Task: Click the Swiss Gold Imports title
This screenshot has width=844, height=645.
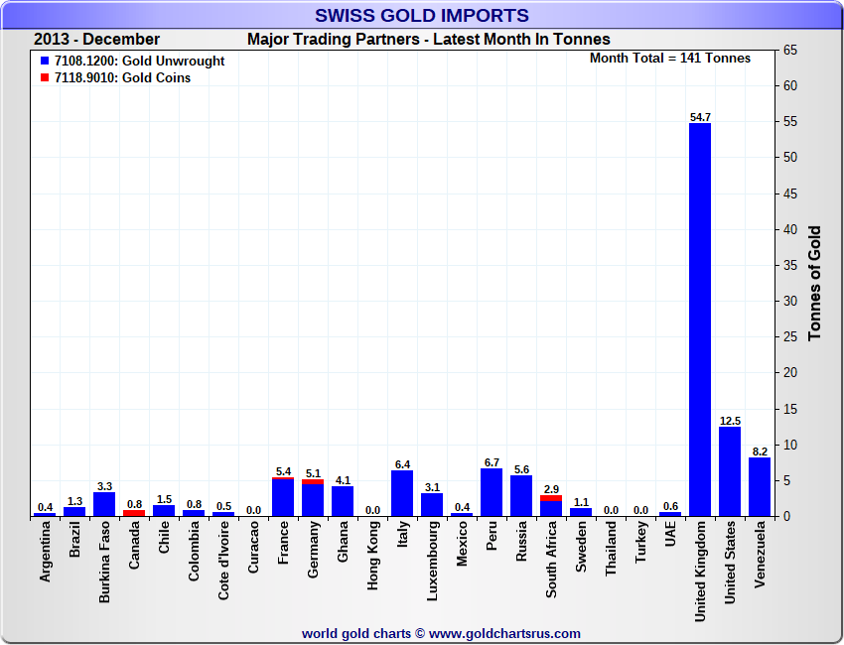Action: [x=422, y=16]
